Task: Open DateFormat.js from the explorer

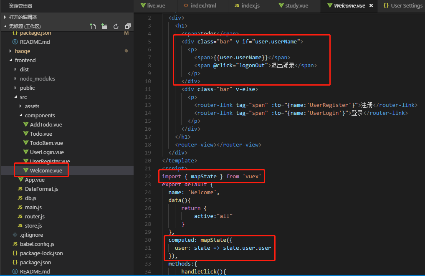Action: (x=41, y=189)
